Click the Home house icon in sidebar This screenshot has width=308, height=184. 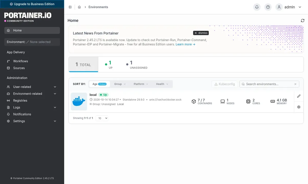tap(8, 30)
